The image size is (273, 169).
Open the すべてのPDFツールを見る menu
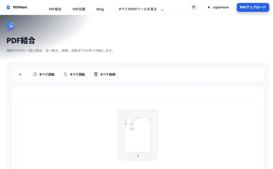(138, 9)
